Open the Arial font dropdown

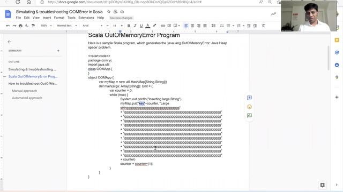[92, 26]
